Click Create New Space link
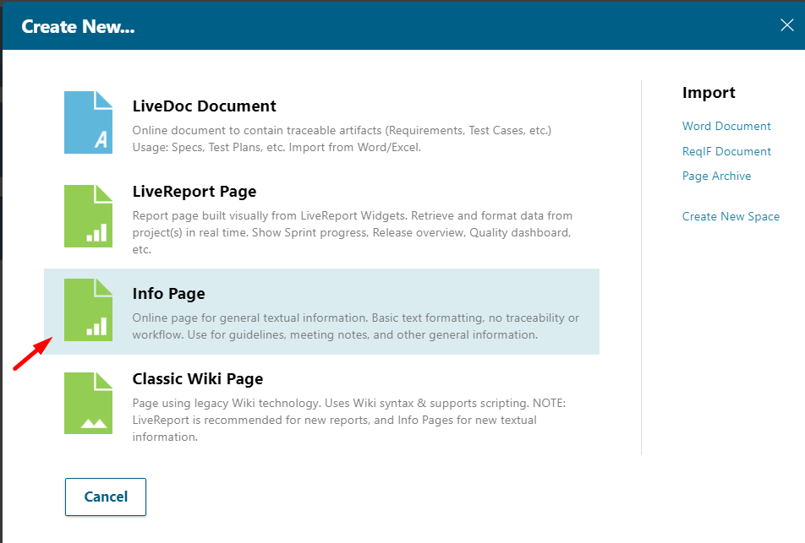The width and height of the screenshot is (805, 543). (731, 217)
